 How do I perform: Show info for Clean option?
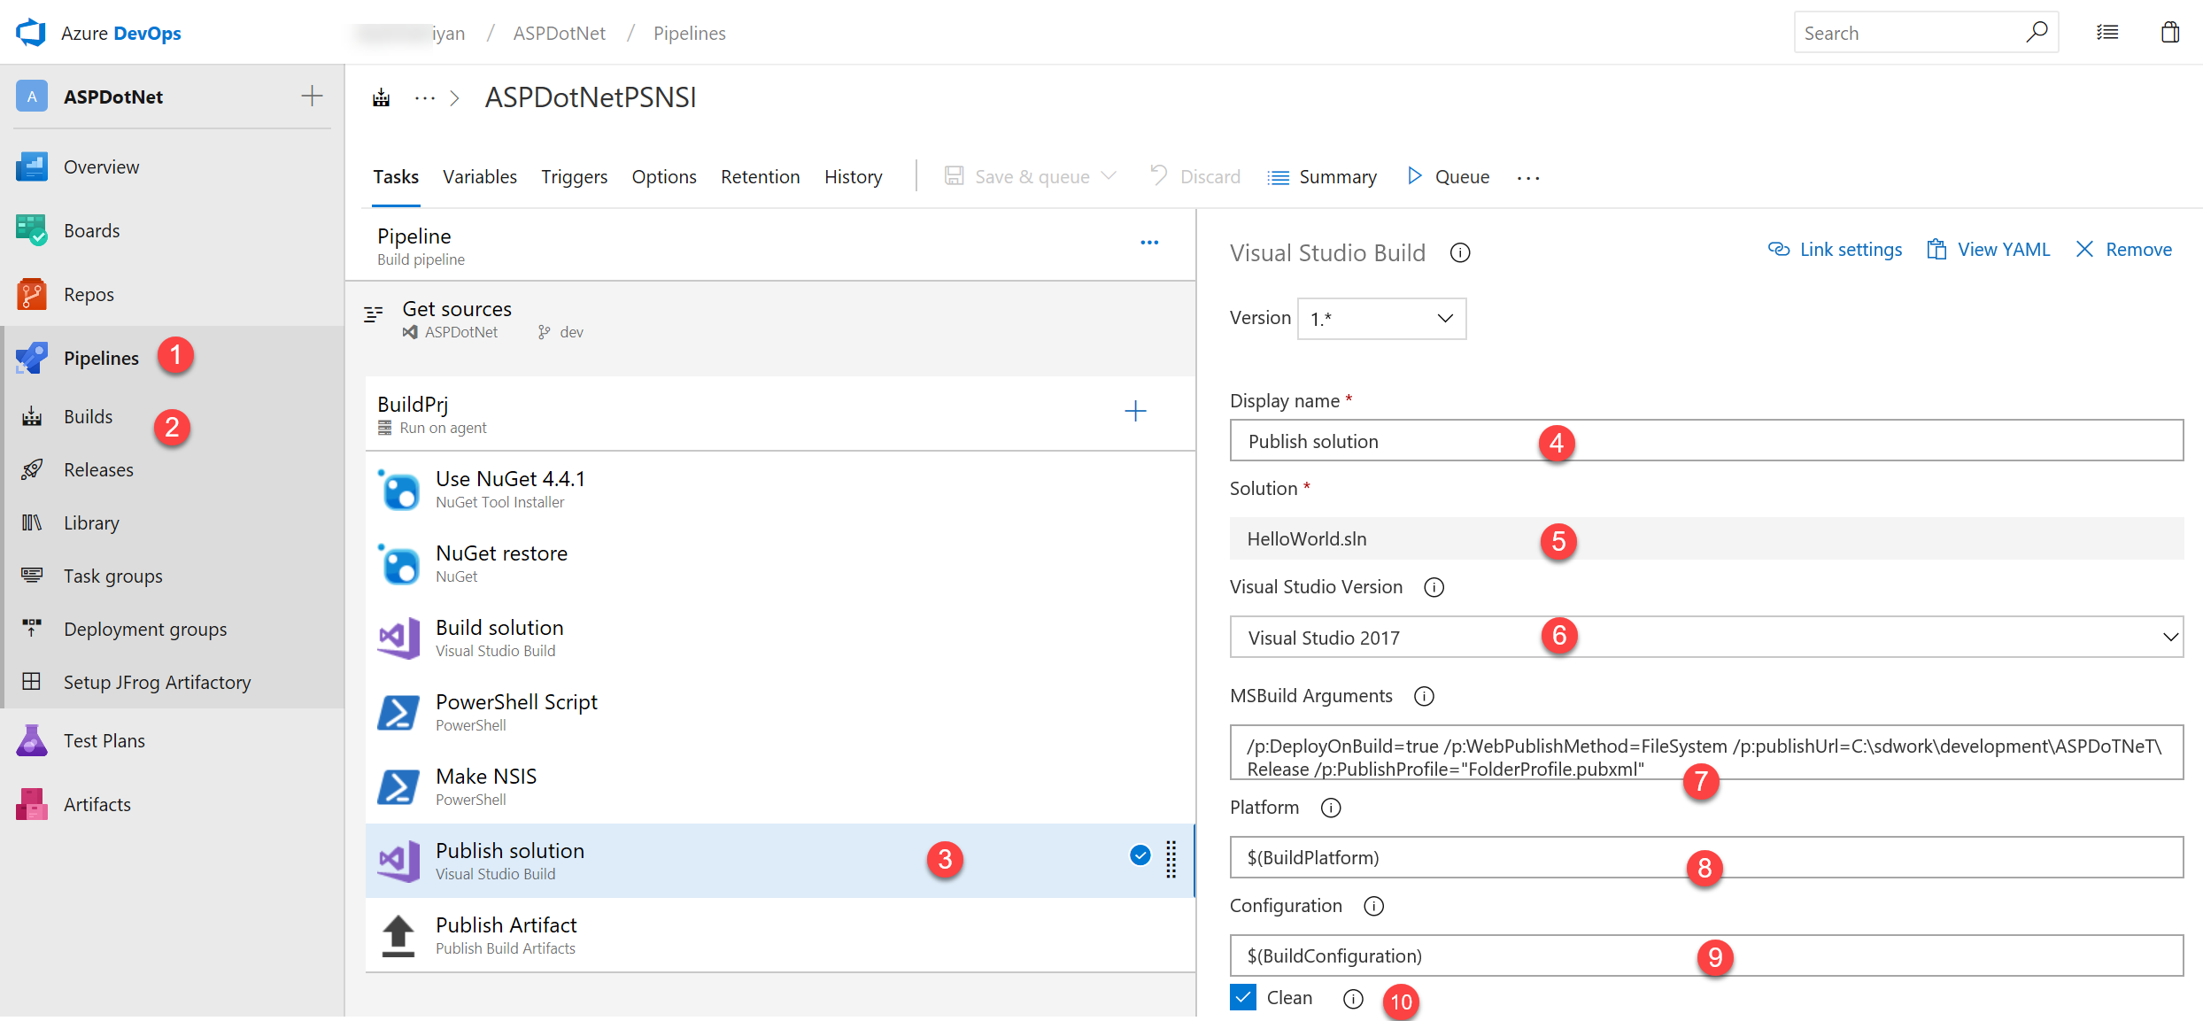tap(1353, 999)
